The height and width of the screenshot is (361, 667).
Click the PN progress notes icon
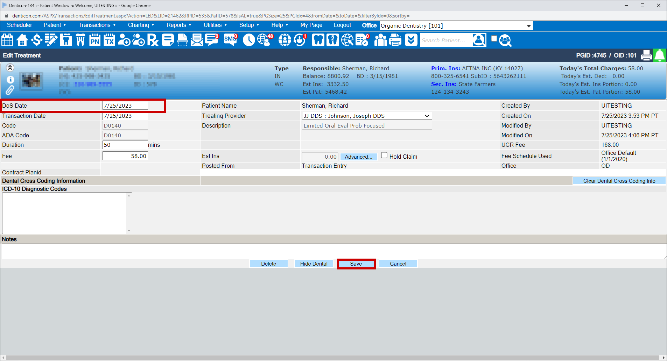(x=95, y=40)
